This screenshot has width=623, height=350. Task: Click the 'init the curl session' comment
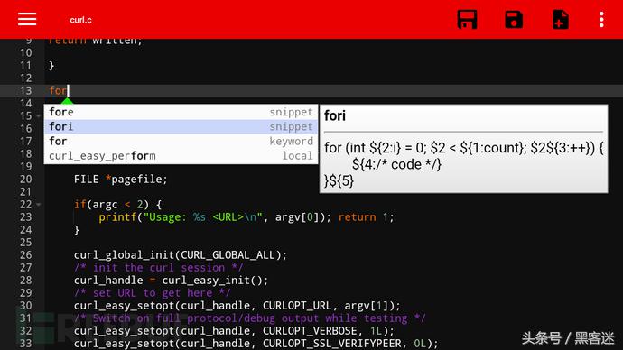click(x=158, y=267)
